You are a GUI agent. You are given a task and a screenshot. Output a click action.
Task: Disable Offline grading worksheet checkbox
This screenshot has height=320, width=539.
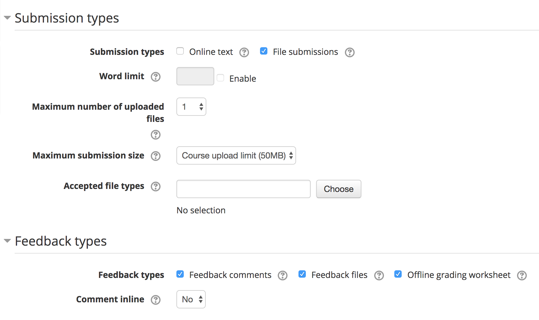(398, 274)
